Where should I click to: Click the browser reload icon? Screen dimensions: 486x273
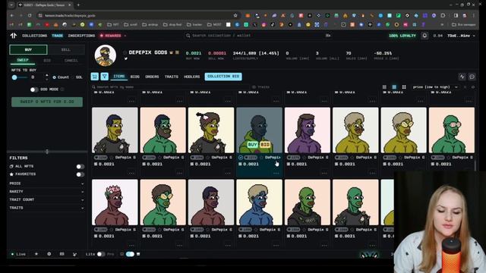[x=30, y=15]
